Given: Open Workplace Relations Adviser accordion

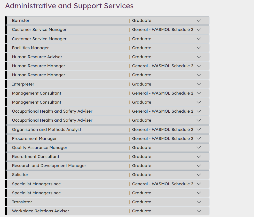Looking at the screenshot, I should tap(199, 211).
